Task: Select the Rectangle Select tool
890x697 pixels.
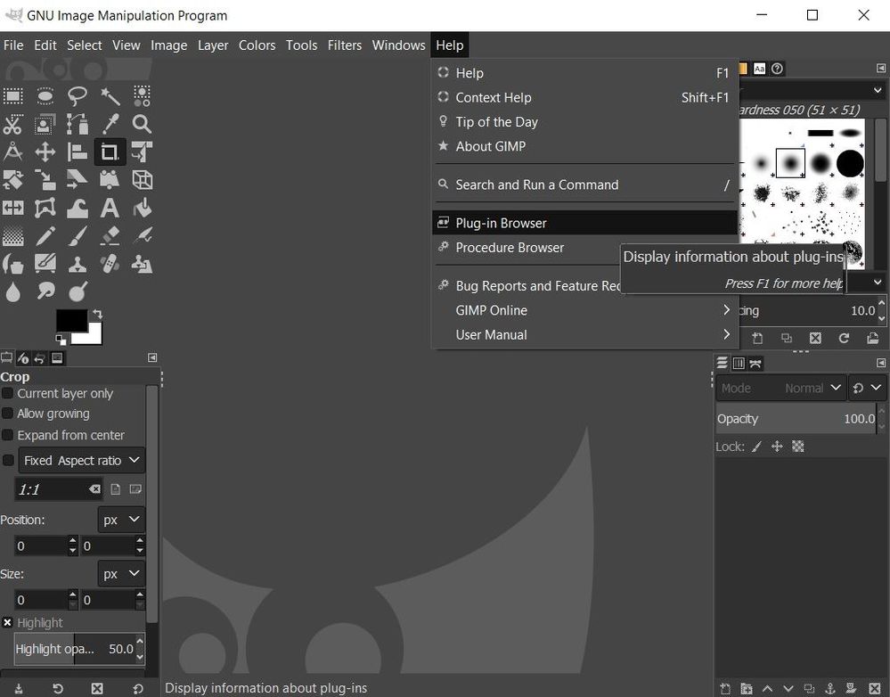Action: pos(13,96)
